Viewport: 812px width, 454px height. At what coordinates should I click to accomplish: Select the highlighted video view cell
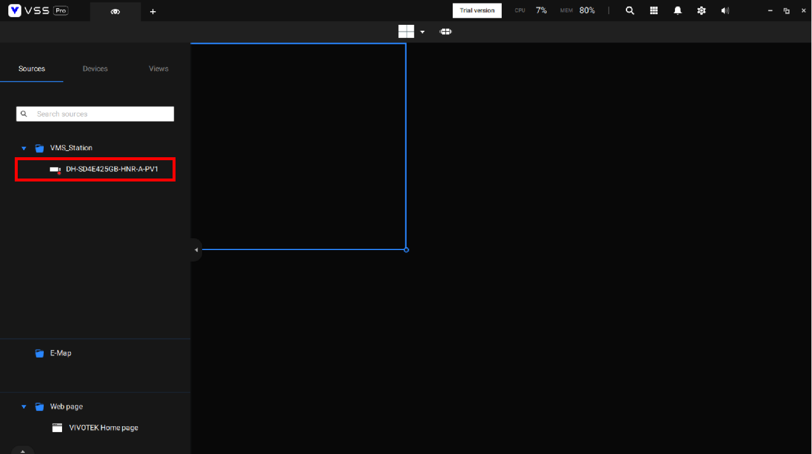[x=298, y=146]
